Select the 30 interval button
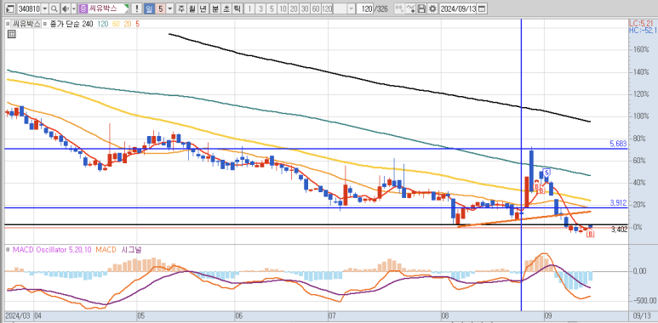 pyautogui.click(x=305, y=8)
